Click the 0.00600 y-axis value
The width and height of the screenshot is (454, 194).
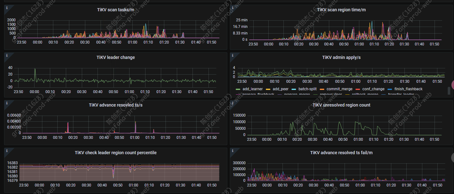[x=14, y=115]
